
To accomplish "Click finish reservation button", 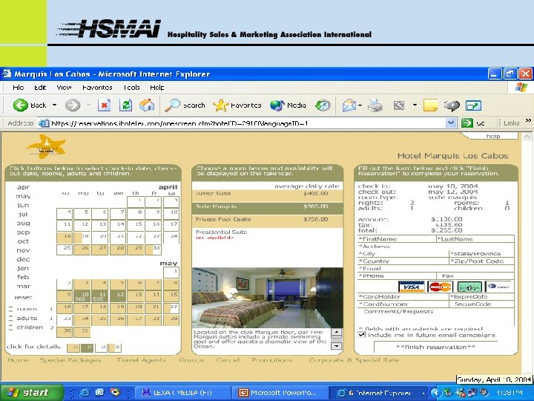I will point(435,347).
